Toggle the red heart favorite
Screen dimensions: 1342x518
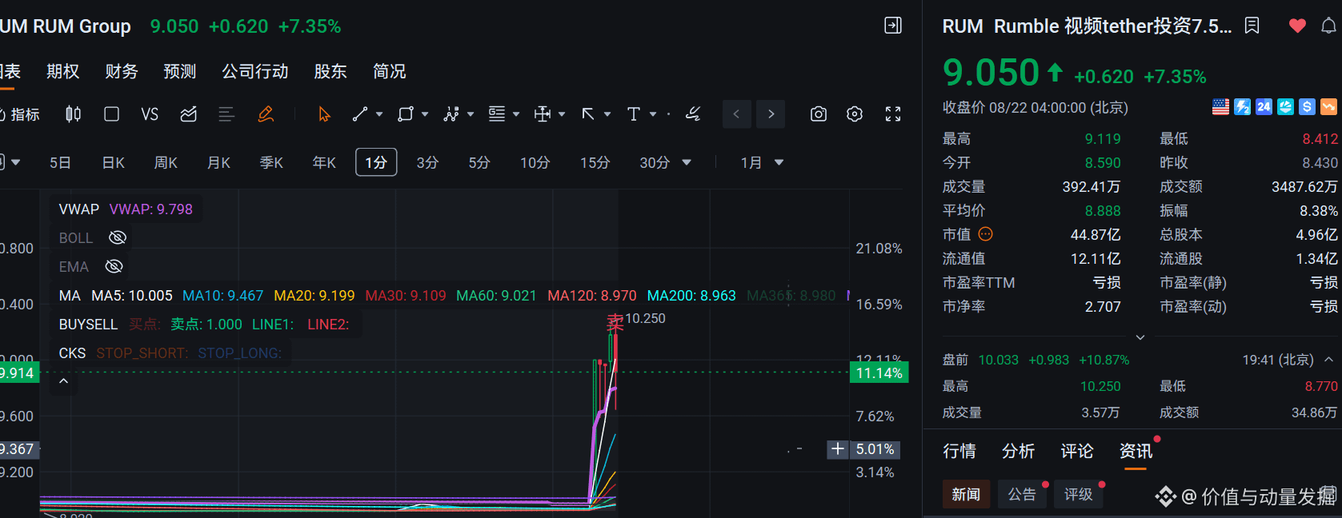point(1297,26)
